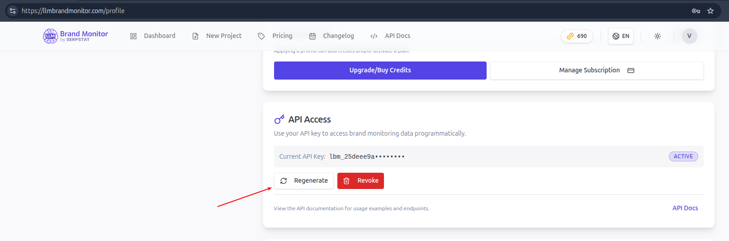Click the 'View the API documentation' note
The width and height of the screenshot is (729, 241).
[351, 208]
